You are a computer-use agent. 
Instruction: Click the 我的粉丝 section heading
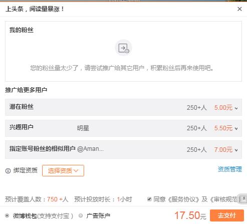(22, 30)
